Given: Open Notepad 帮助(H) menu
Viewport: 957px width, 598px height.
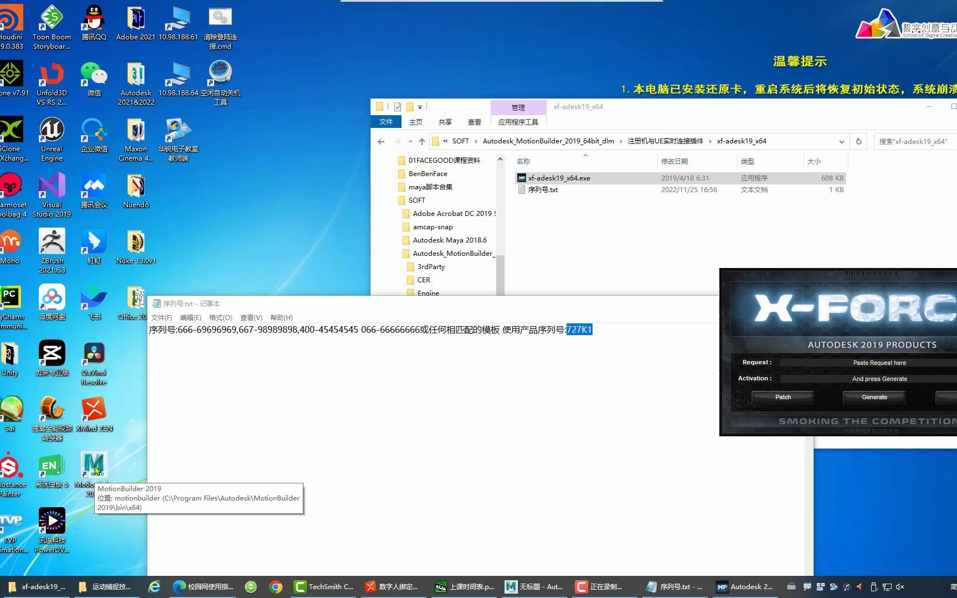Looking at the screenshot, I should click(281, 317).
